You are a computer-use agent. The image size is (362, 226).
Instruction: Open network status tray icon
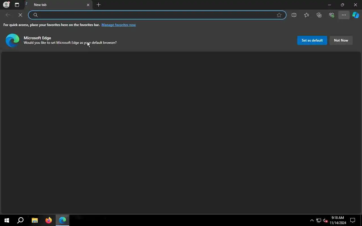click(x=319, y=221)
